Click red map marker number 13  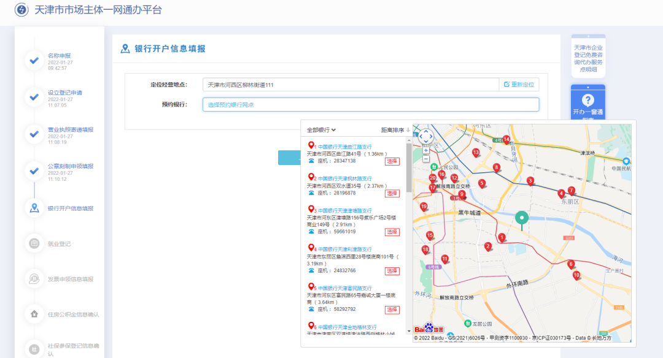coord(476,153)
